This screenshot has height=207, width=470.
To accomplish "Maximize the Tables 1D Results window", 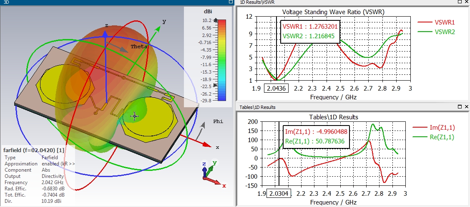I will 460,107.
